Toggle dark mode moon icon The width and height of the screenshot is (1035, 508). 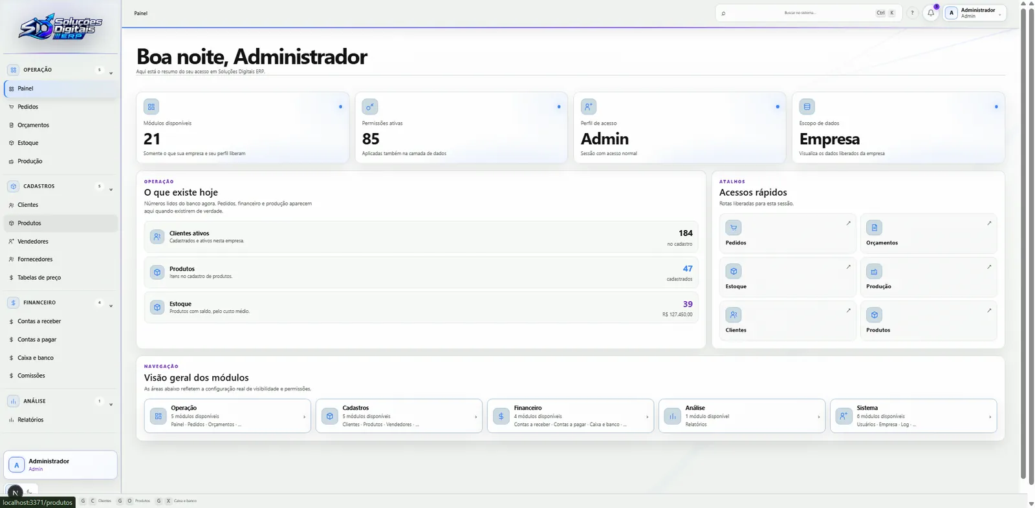pyautogui.click(x=29, y=492)
